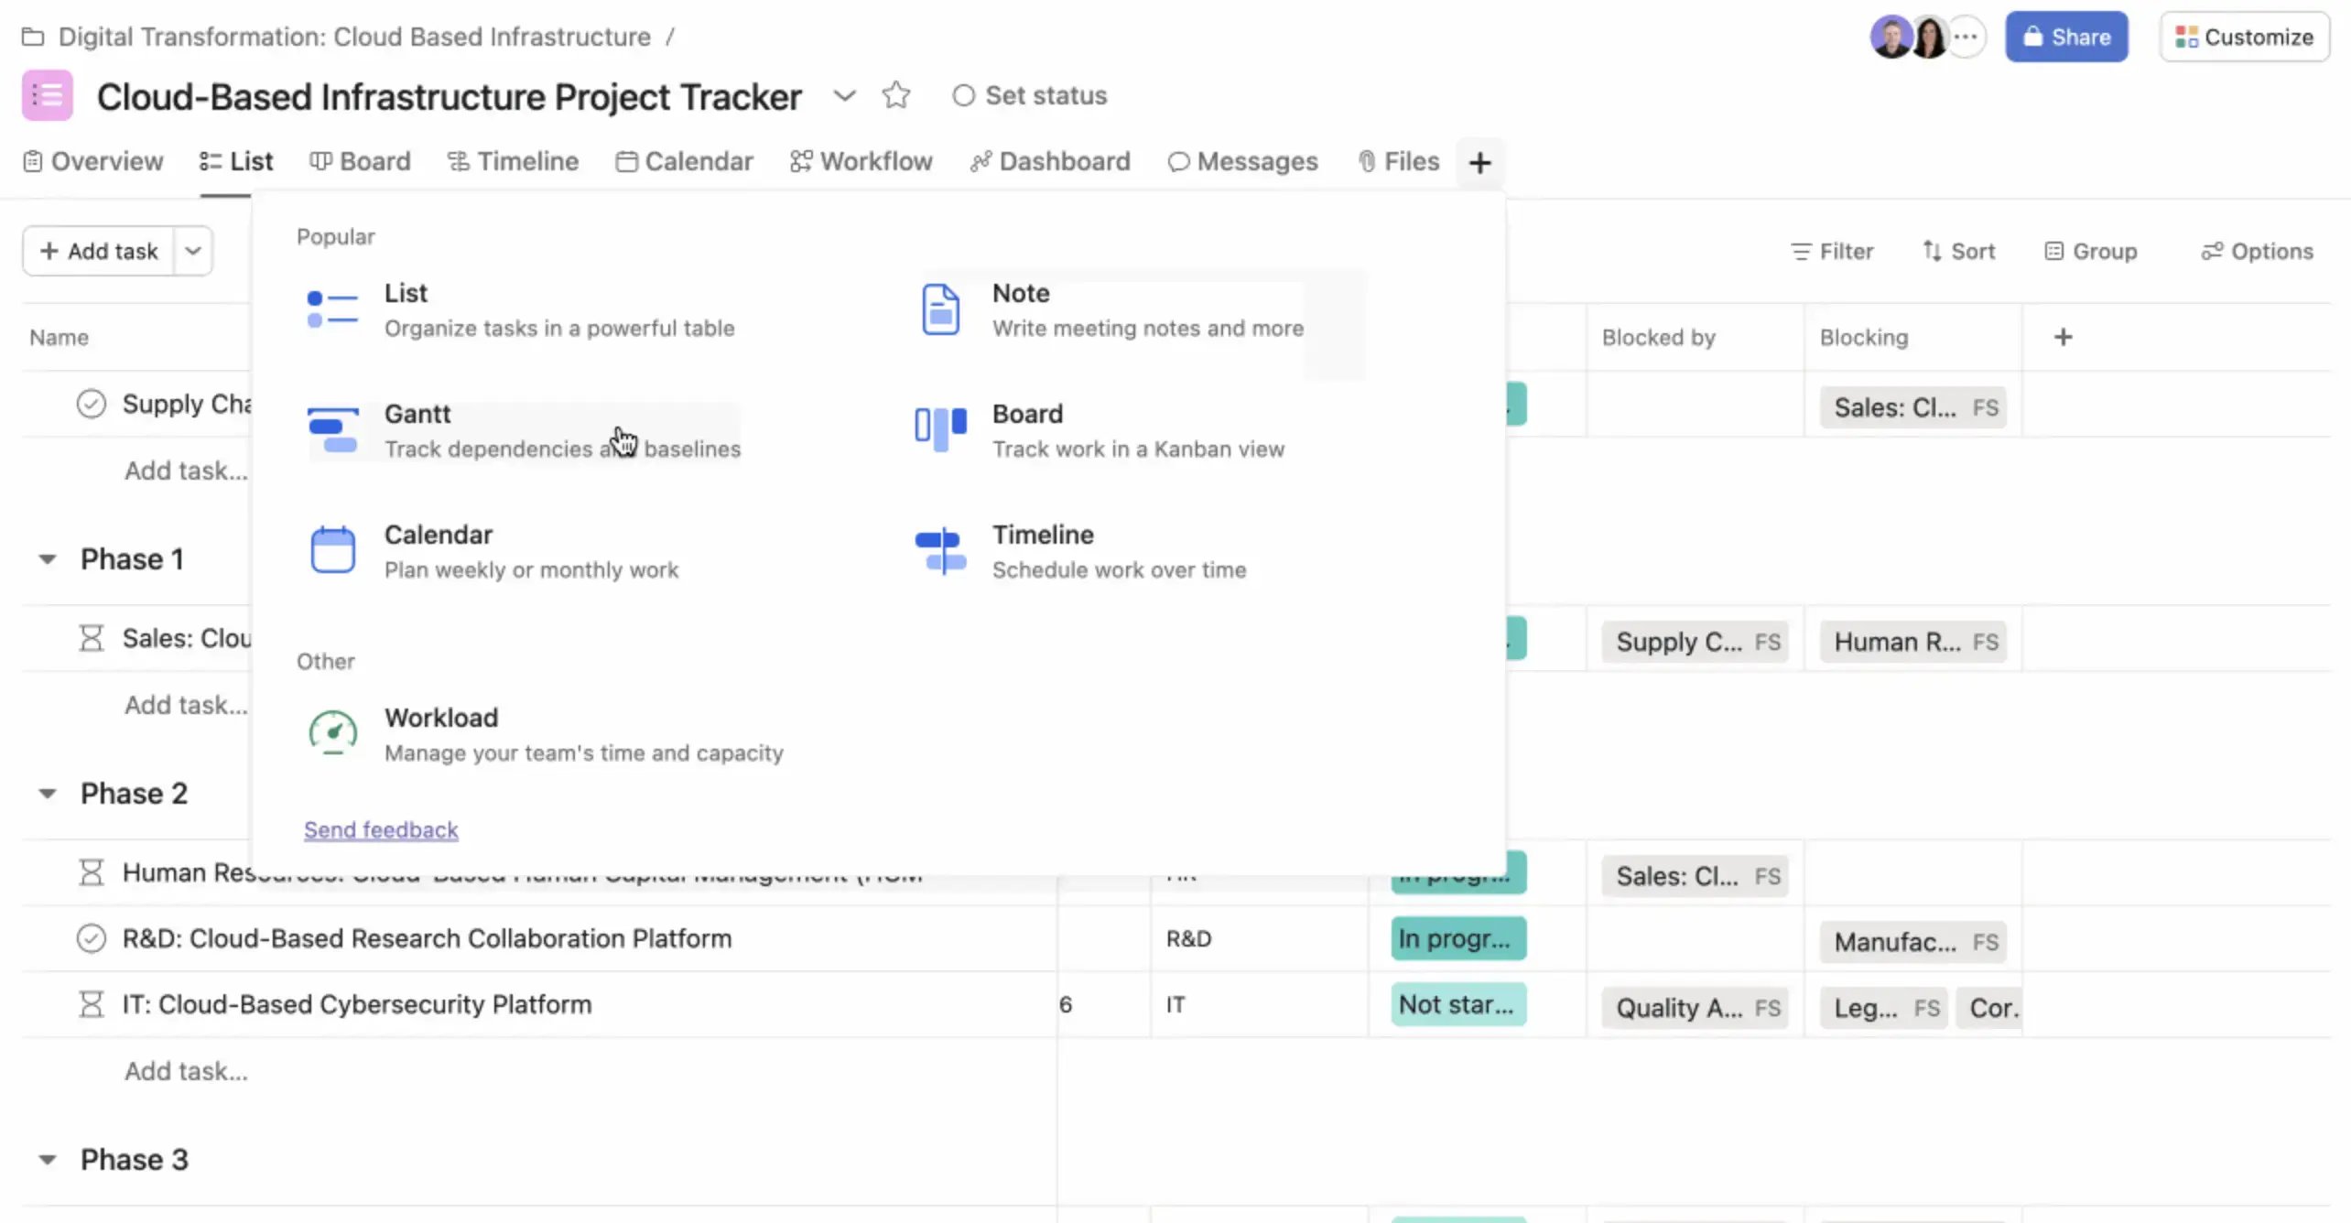Click the Calendar icon in popup
This screenshot has height=1223, width=2351.
[x=333, y=550]
